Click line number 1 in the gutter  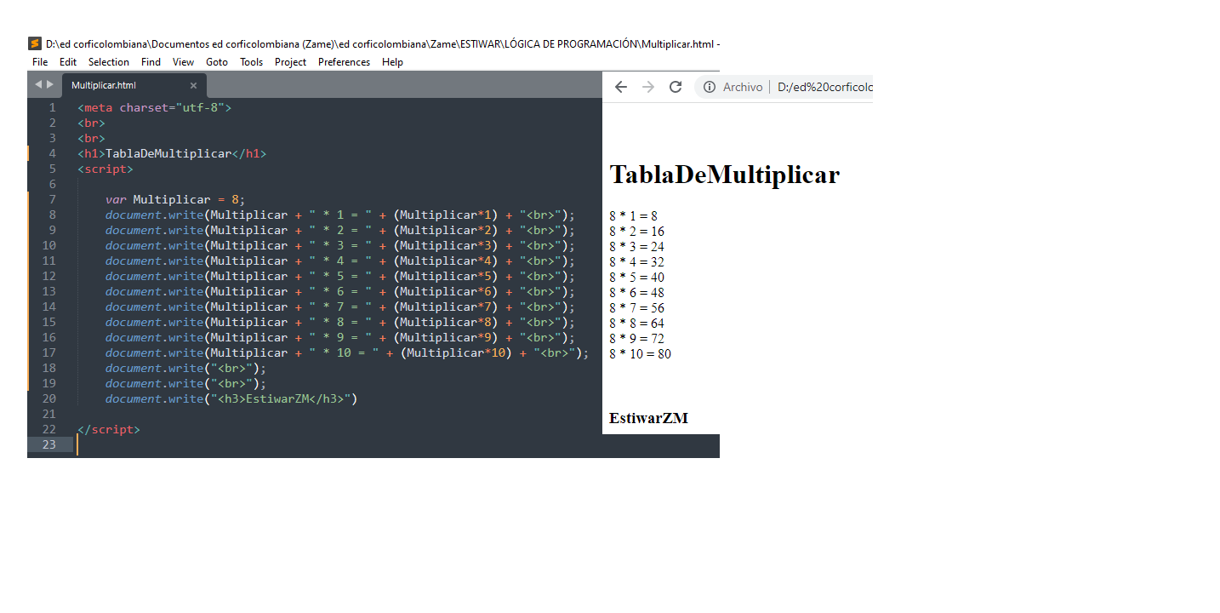coord(53,107)
